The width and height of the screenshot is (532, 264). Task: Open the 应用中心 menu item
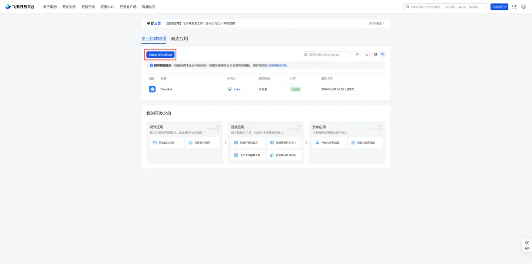coord(107,7)
